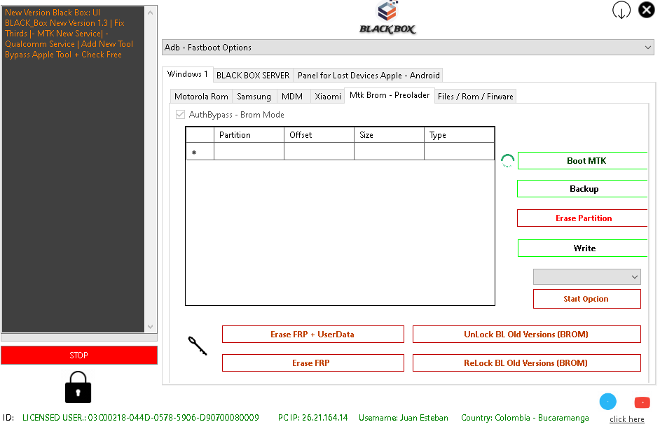The height and width of the screenshot is (429, 660).
Task: Open the Files / Rom / Firware tab
Action: 475,97
